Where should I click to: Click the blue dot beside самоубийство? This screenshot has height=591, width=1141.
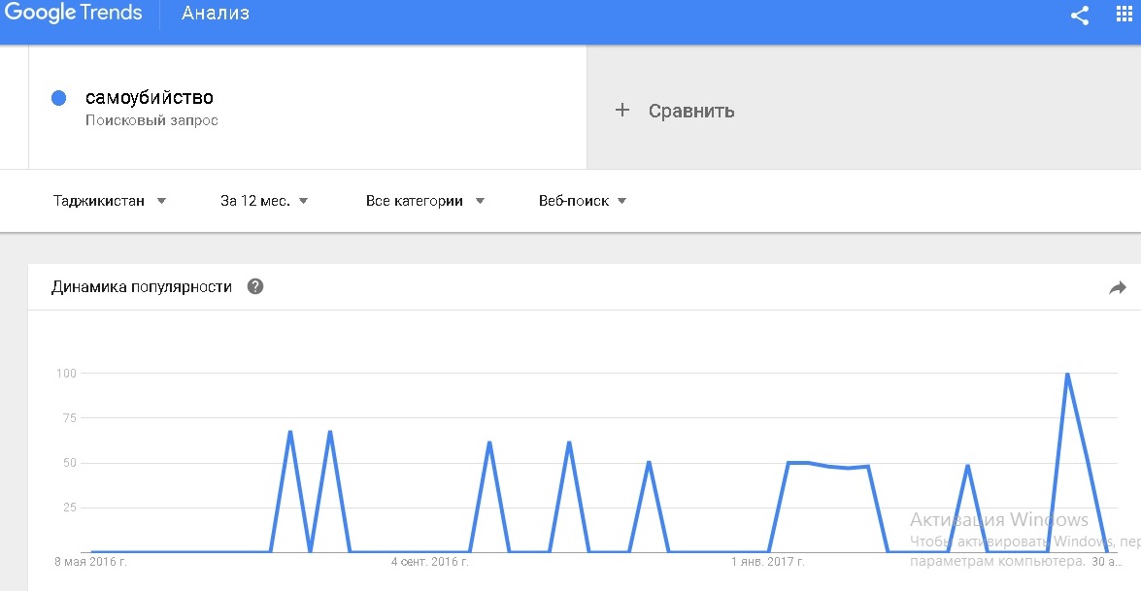(58, 98)
